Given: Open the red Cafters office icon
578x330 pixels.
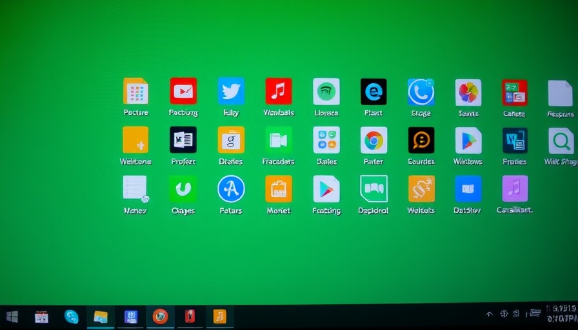Looking at the screenshot, I should pyautogui.click(x=515, y=93).
